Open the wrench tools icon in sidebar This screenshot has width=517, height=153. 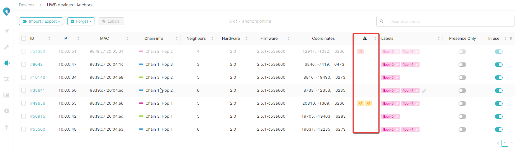7,47
